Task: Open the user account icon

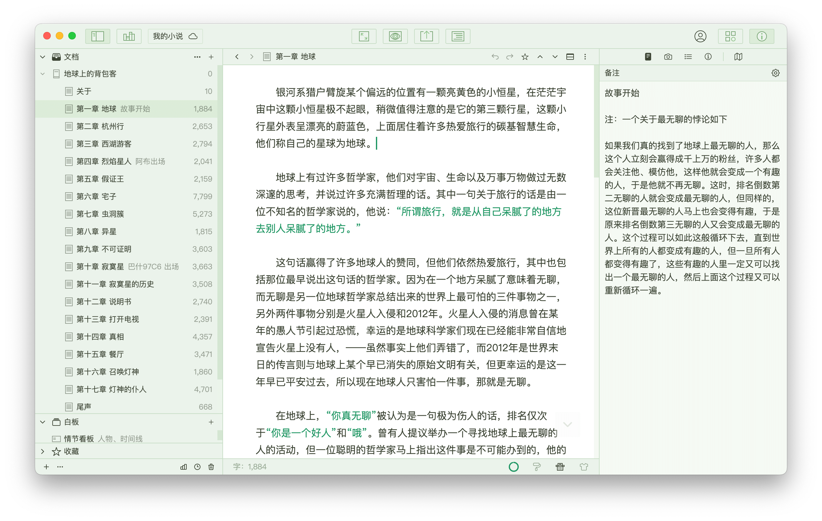Action: [700, 36]
